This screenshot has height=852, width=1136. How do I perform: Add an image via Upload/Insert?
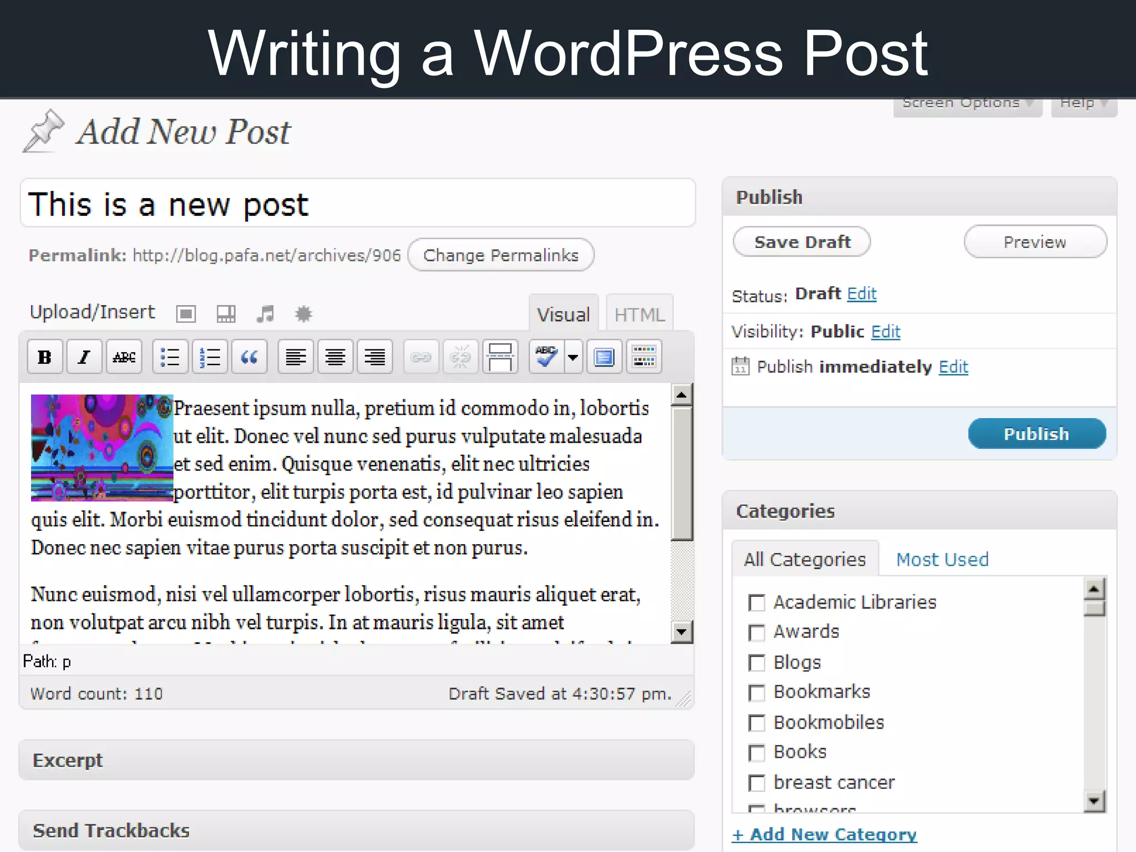186,314
